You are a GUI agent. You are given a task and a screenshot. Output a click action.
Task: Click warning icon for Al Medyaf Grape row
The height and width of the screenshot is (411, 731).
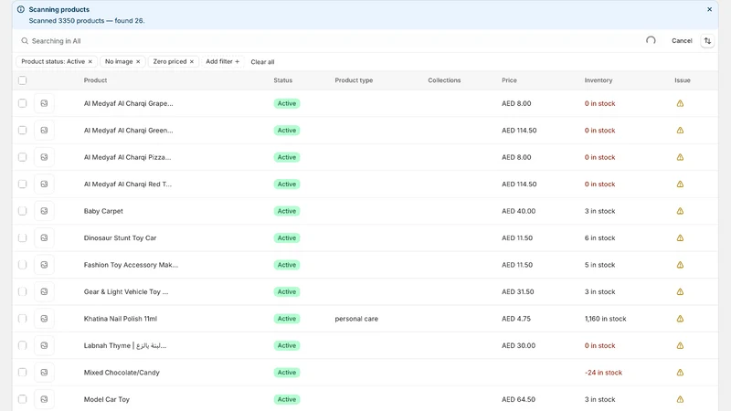tap(680, 103)
